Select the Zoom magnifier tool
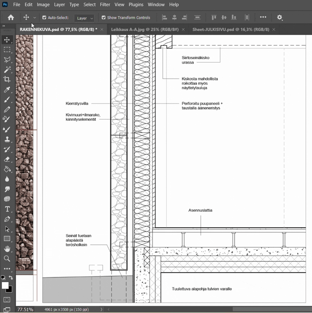 7,259
